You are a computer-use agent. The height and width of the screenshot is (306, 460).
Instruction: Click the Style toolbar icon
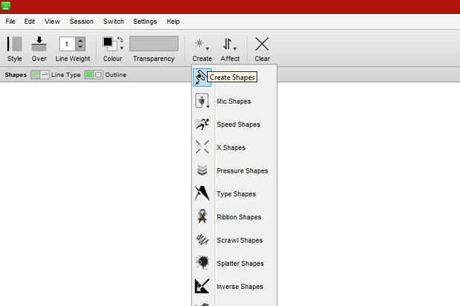click(x=14, y=44)
